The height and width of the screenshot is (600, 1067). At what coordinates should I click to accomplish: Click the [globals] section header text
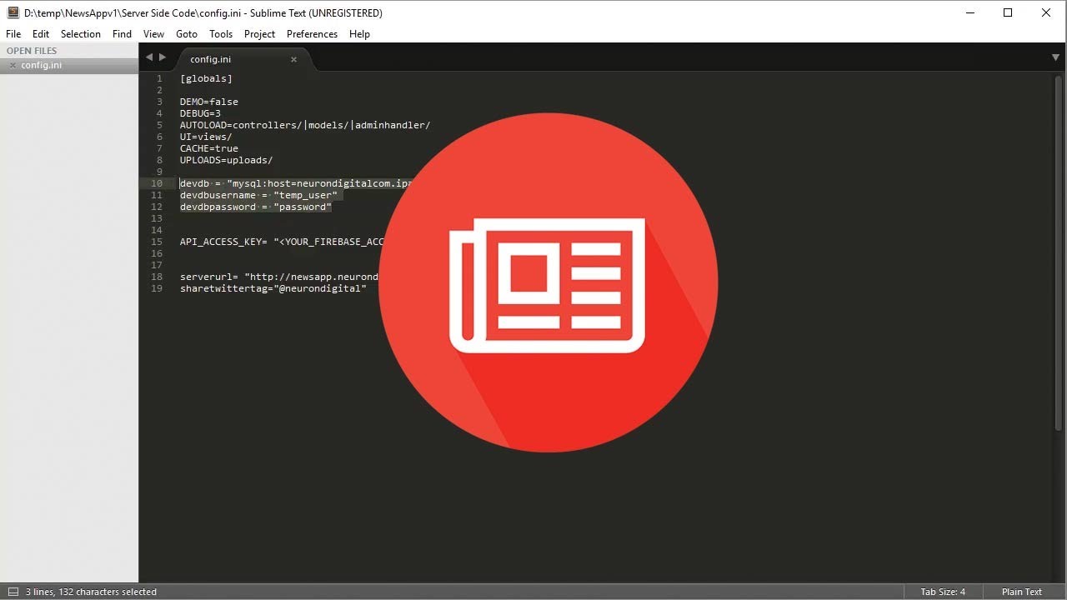tap(206, 78)
